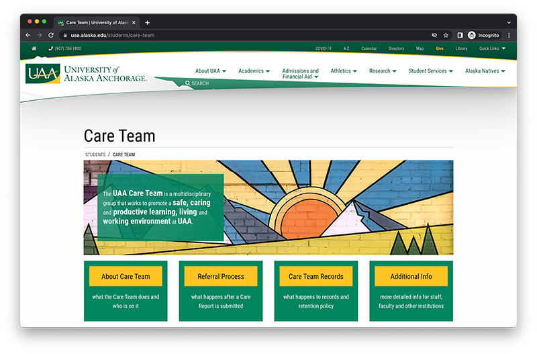Open the Referral Process button
The height and width of the screenshot is (354, 537).
click(x=221, y=276)
